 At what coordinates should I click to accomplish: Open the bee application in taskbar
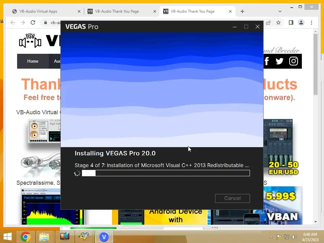84,237
